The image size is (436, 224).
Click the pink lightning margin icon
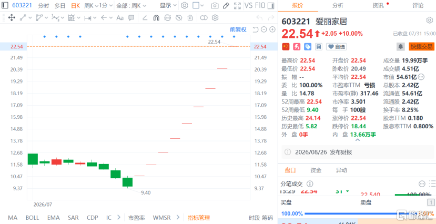[x=297, y=47]
